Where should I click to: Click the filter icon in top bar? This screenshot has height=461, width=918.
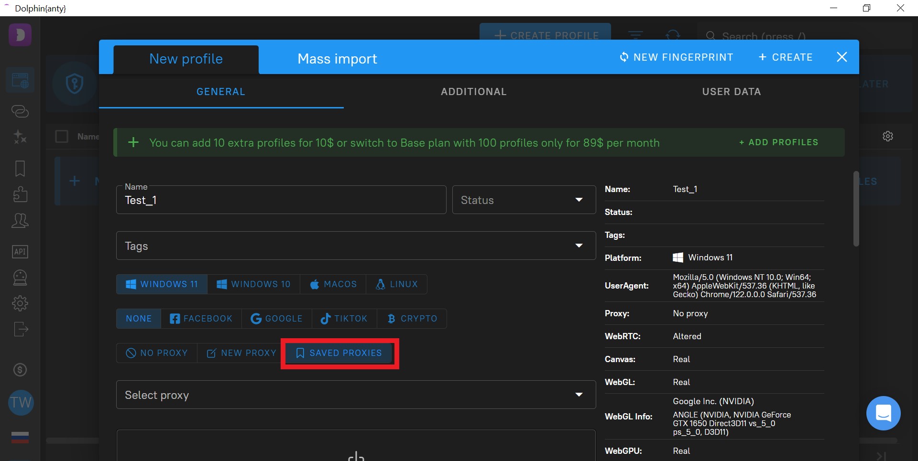coord(635,35)
